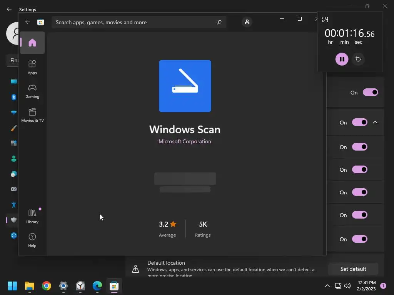
Task: Open the notification badge in taskbar
Action: coord(383,286)
